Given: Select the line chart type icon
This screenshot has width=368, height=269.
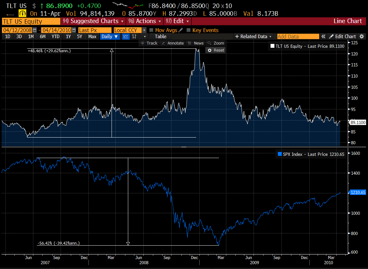Looking at the screenshot, I should [x=126, y=36].
